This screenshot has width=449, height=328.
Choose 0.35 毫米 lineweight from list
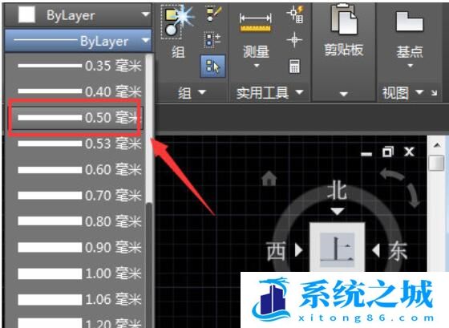pyautogui.click(x=77, y=66)
